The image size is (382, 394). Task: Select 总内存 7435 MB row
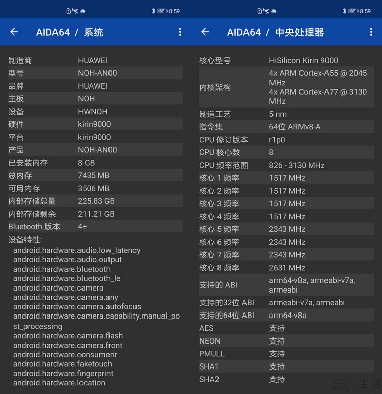click(x=95, y=176)
